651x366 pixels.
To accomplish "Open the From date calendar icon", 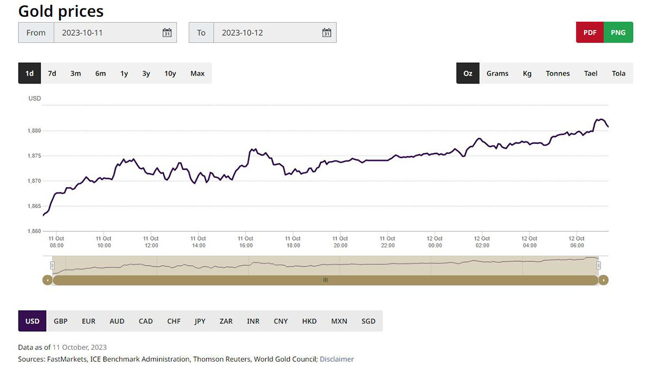I will 167,33.
